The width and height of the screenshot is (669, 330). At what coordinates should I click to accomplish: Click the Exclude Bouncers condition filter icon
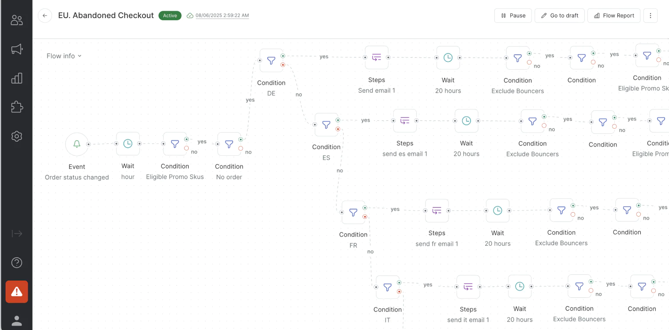[x=517, y=58]
